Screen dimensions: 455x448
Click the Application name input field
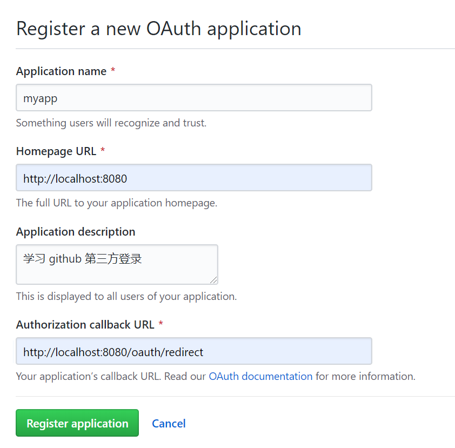pos(193,98)
